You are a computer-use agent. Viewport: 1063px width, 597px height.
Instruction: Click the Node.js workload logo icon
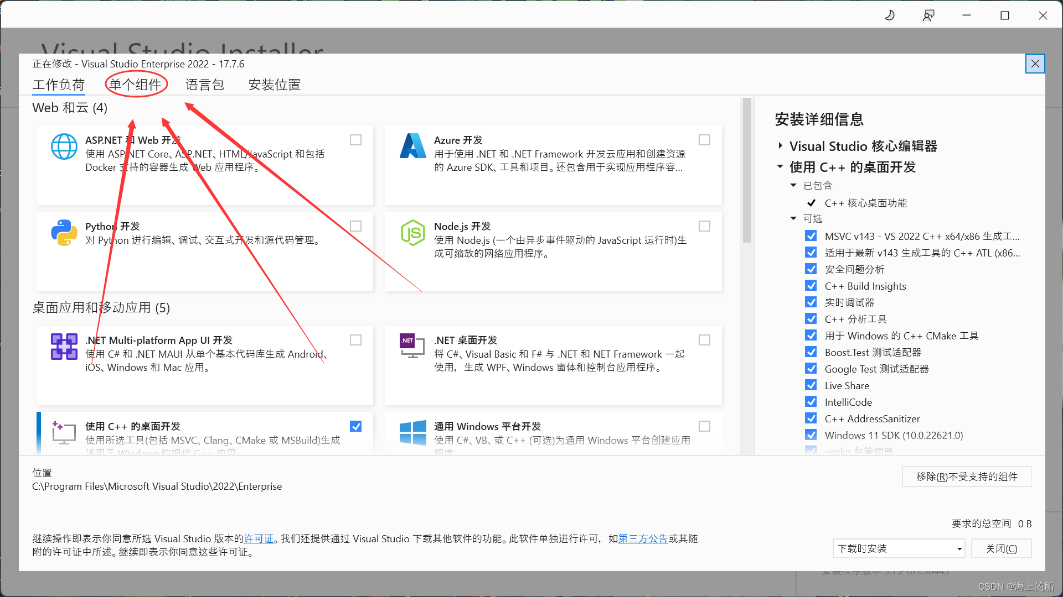(413, 233)
